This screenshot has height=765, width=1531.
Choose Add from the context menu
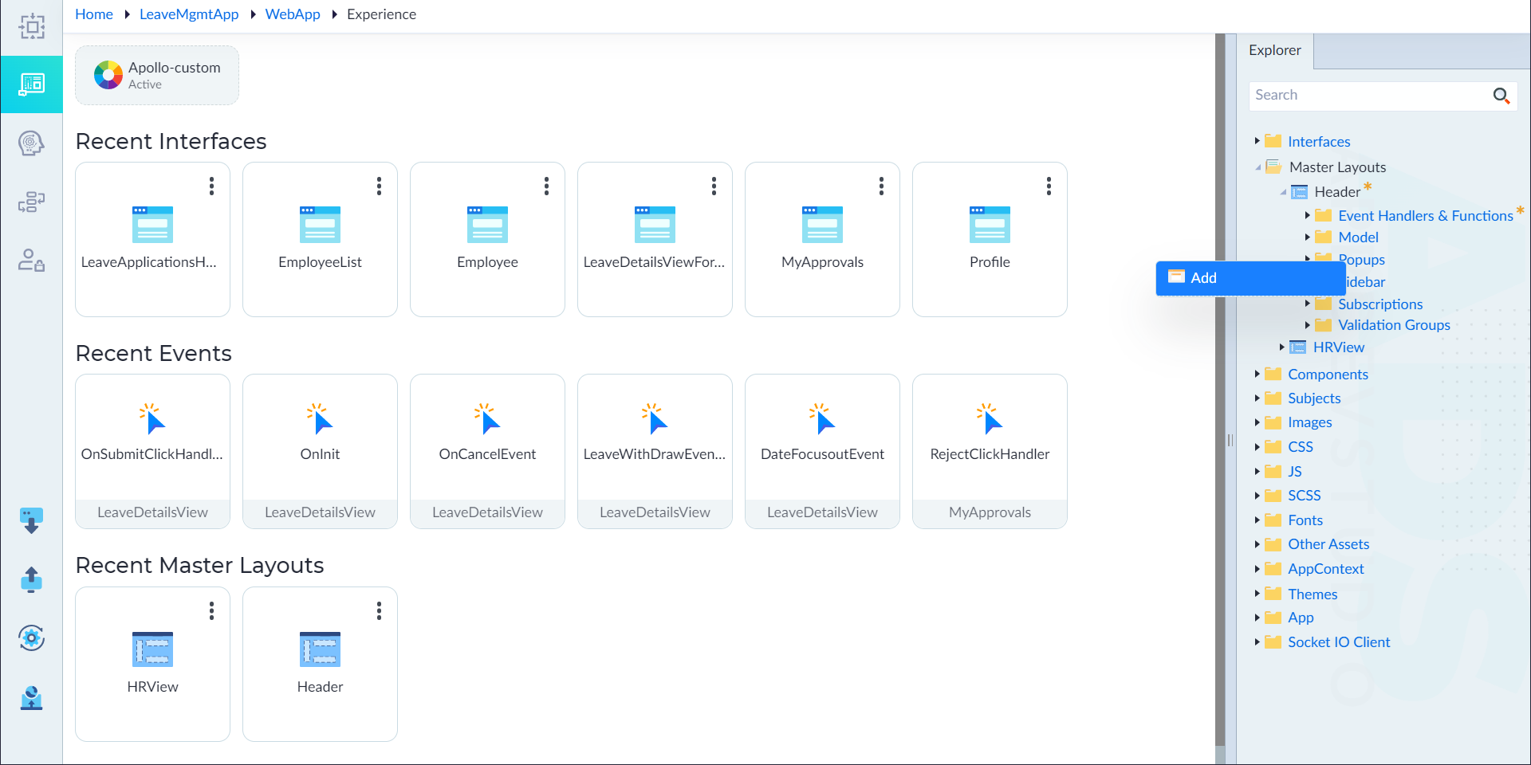(1250, 278)
